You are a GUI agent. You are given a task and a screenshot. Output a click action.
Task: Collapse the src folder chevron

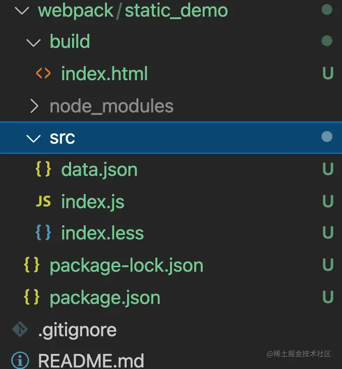[34, 138]
